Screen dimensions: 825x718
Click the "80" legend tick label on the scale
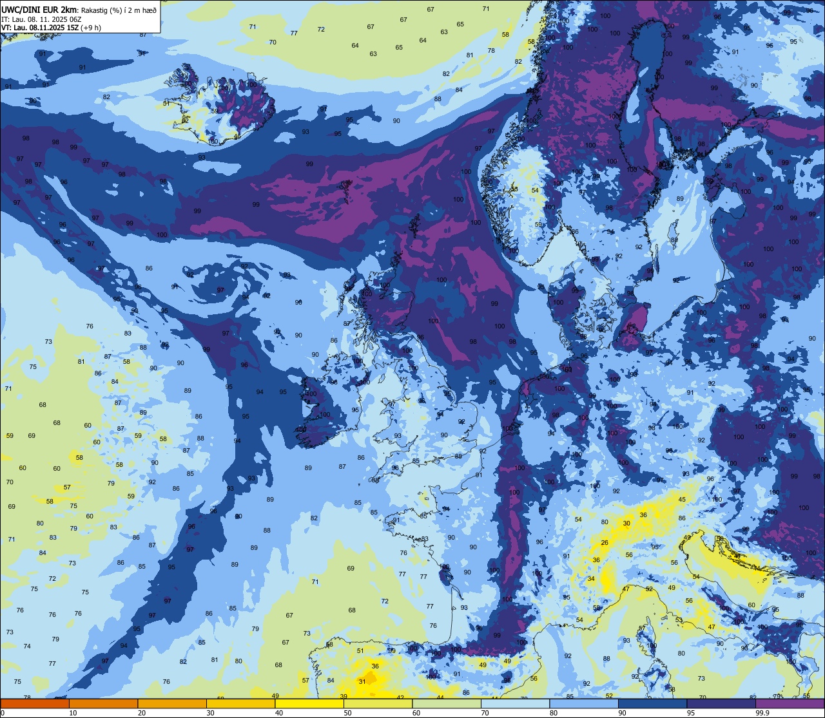pyautogui.click(x=554, y=713)
